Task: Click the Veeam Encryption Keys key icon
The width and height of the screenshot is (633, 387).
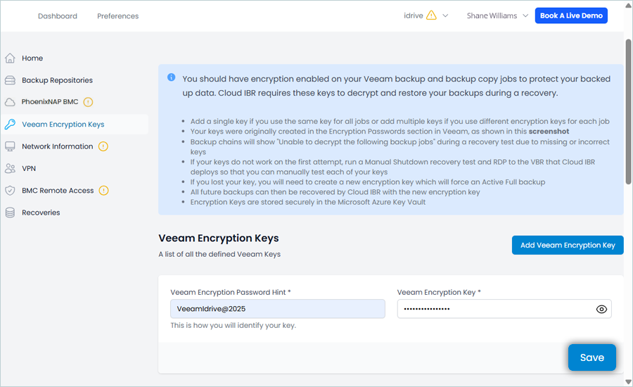Action: (x=10, y=125)
